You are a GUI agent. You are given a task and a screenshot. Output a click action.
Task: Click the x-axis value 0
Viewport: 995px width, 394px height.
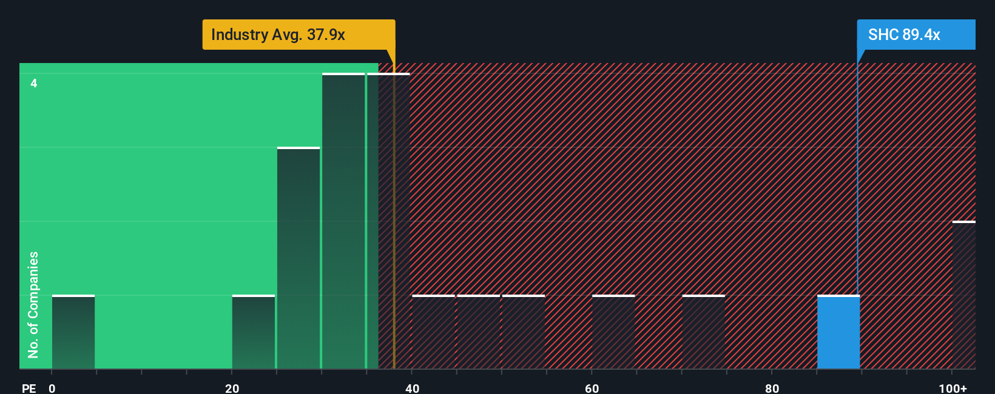click(x=52, y=388)
